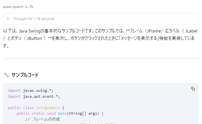Click the サンプルコード heading text
This screenshot has width=202, height=124.
(x=25, y=75)
